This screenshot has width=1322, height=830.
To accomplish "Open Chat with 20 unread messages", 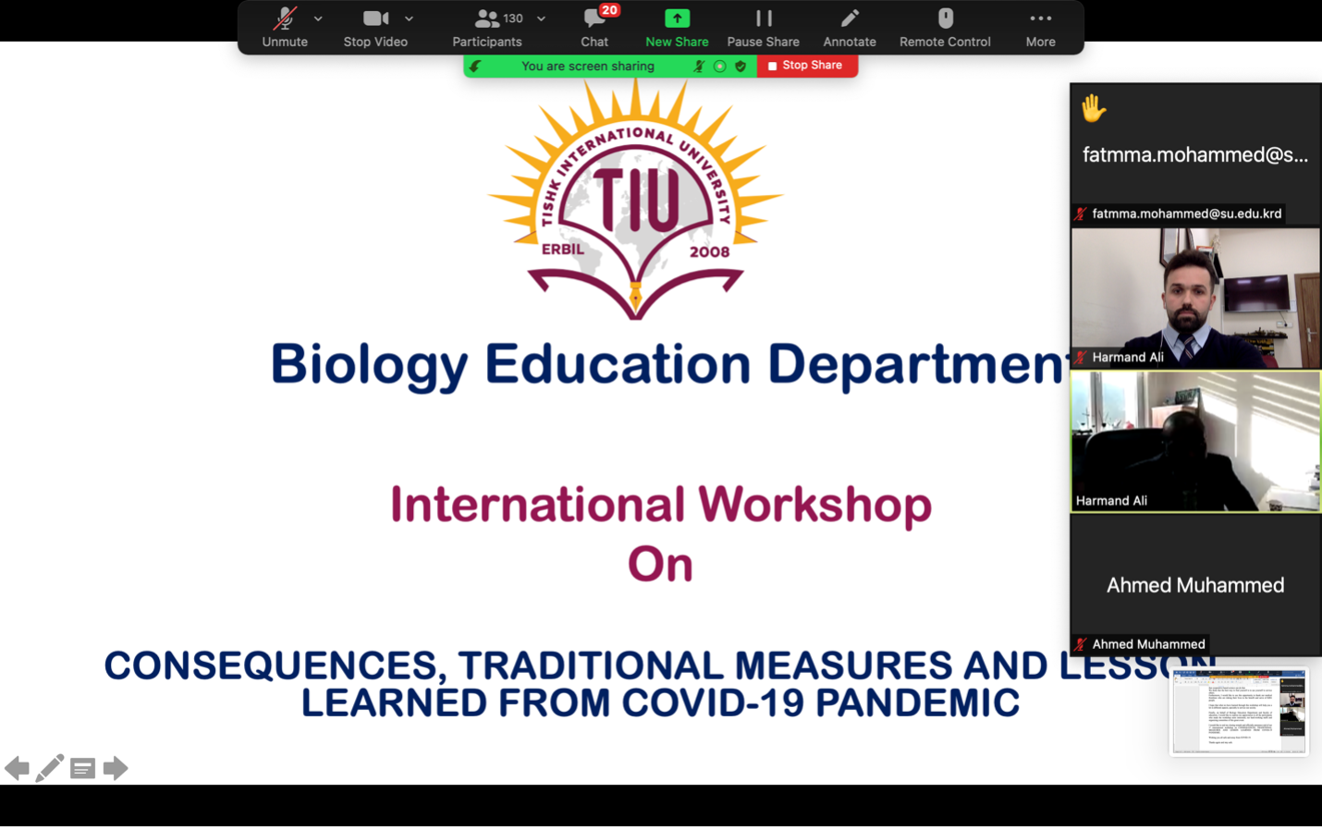I will coord(594,27).
